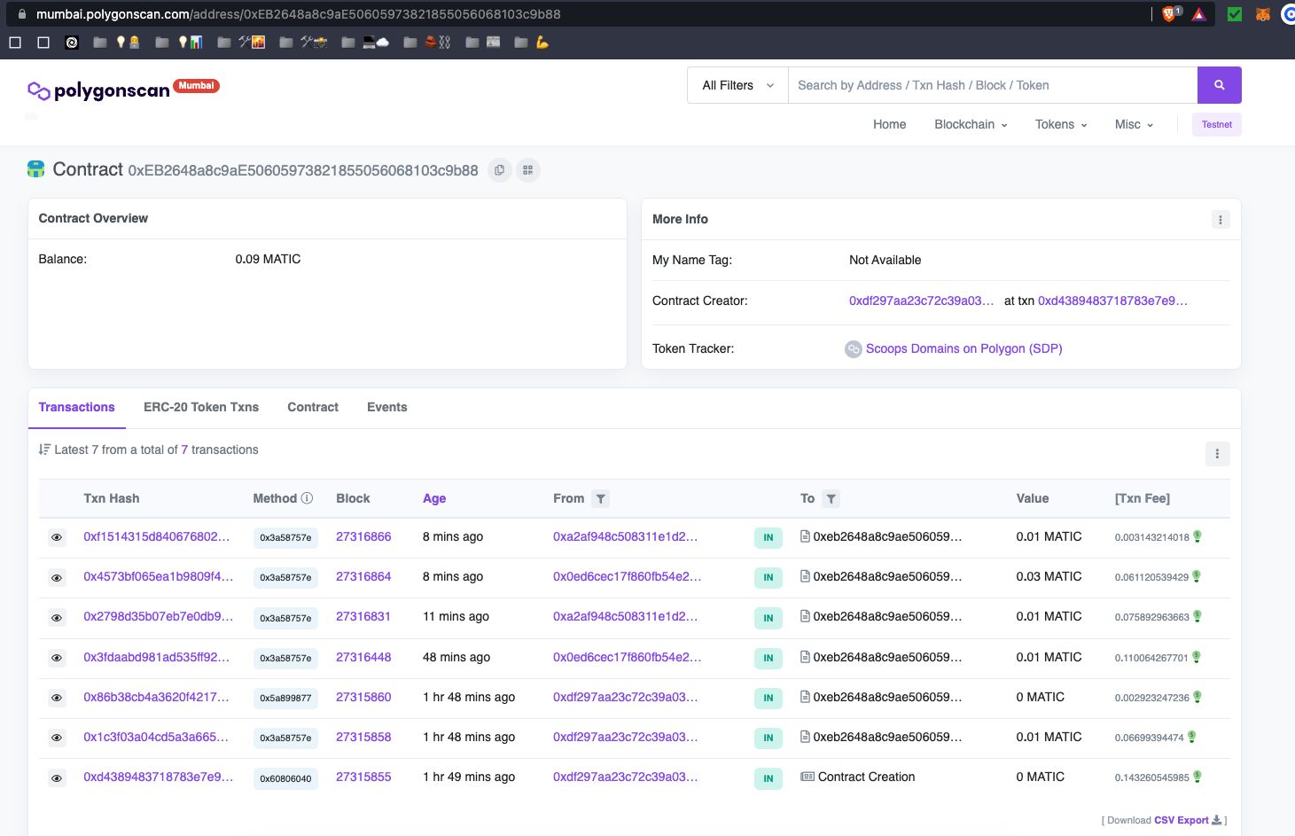Open Scoops Domains on Polygon (SDP) token

[x=963, y=348]
